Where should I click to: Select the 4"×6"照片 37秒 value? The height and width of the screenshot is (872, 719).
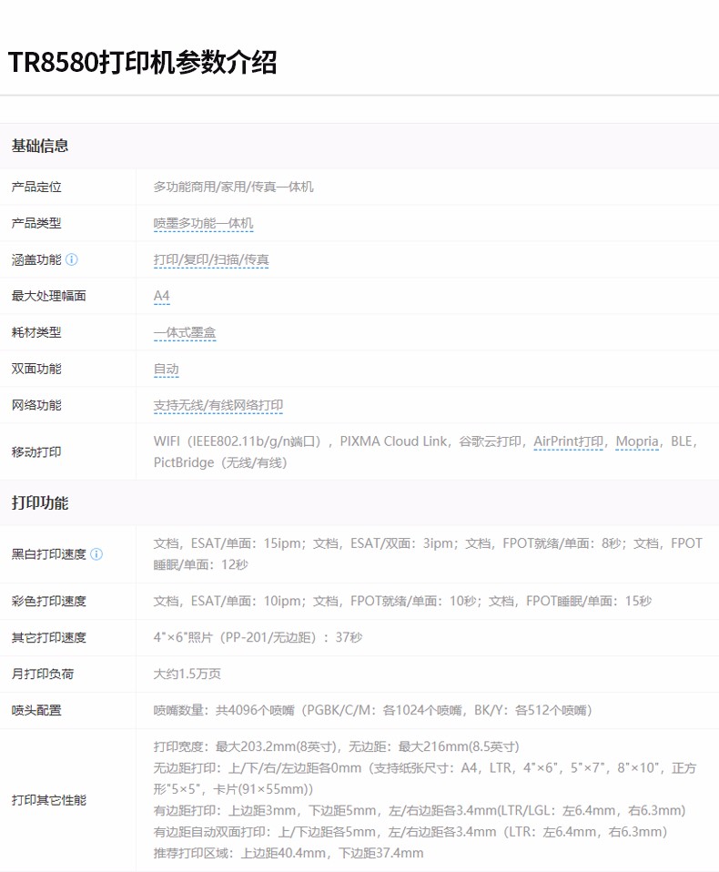click(x=258, y=637)
